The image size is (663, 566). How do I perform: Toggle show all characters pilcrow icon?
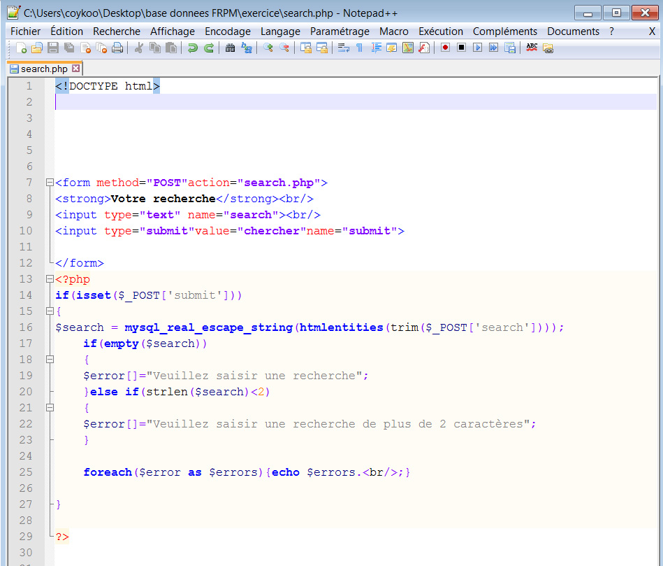(x=359, y=48)
